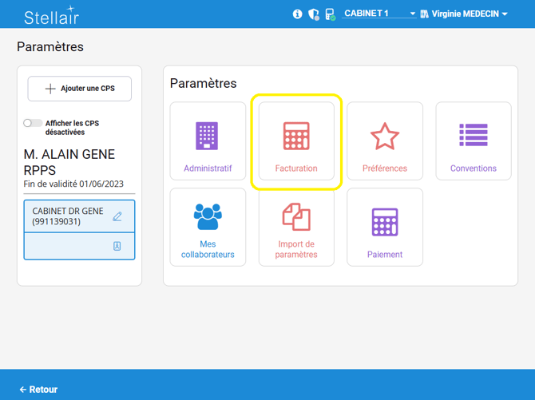The image size is (535, 400).
Task: Click the Retour back link
Action: pos(38,390)
